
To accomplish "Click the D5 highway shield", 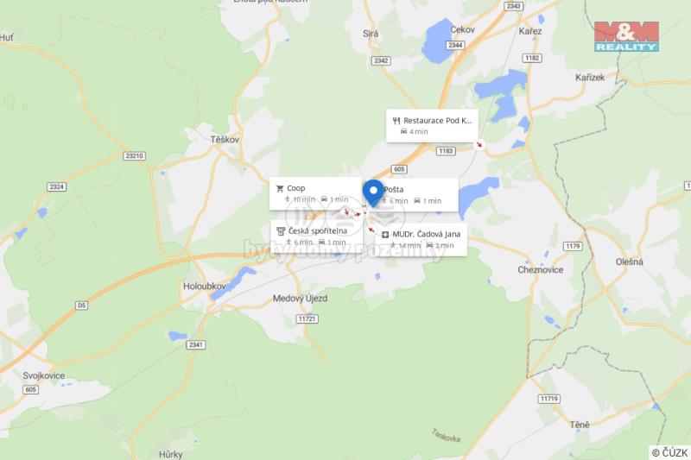I will [81, 305].
